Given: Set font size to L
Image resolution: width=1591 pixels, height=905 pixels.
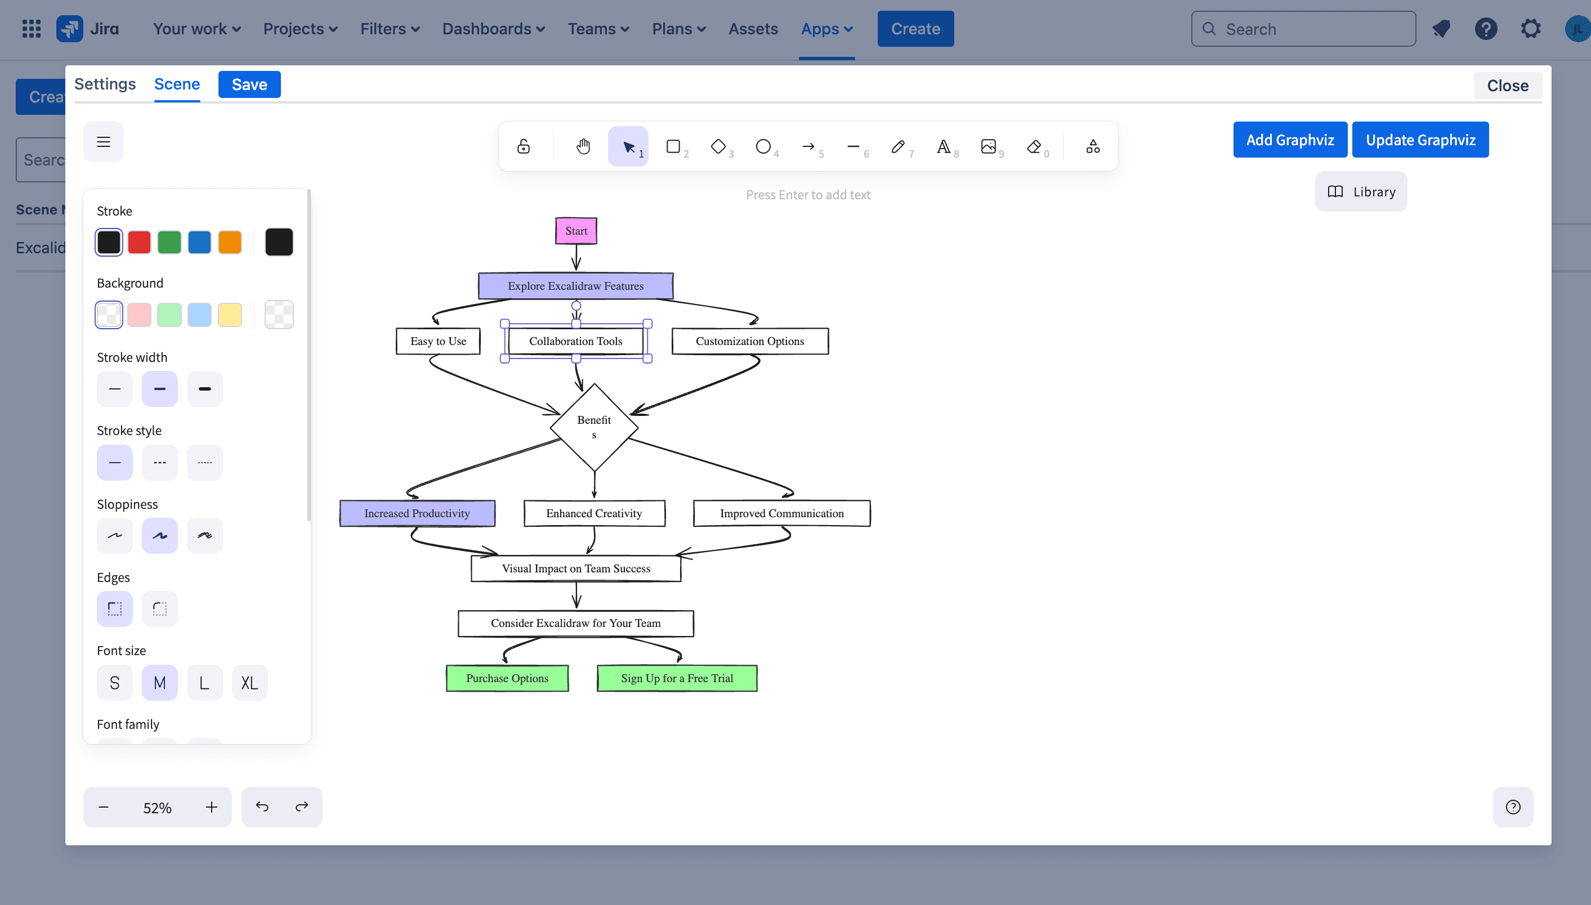Looking at the screenshot, I should [204, 683].
